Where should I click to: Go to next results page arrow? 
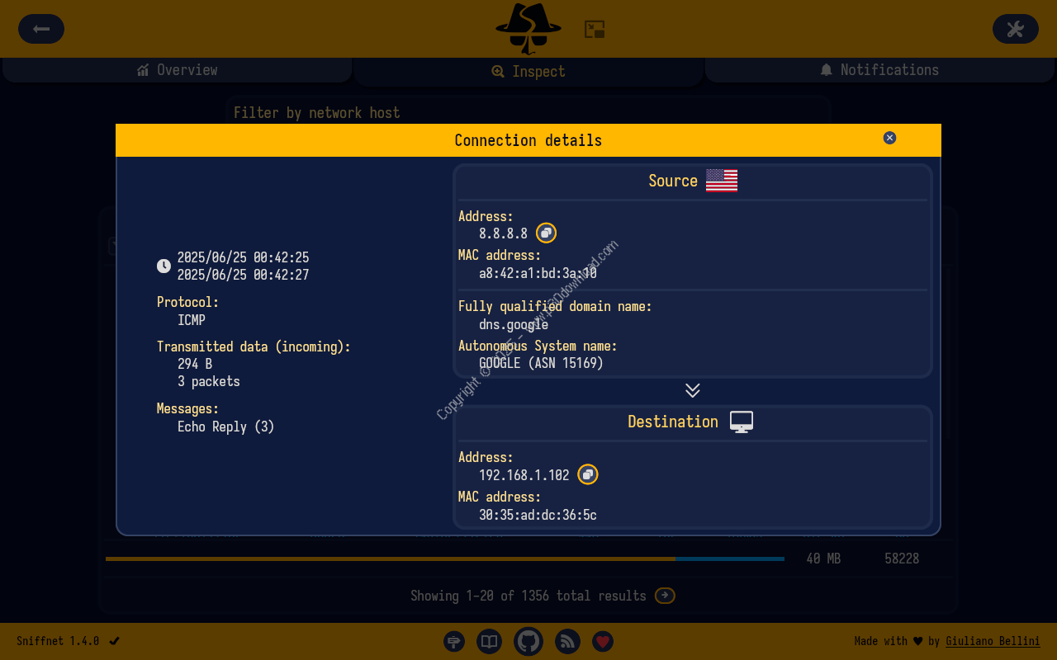point(665,596)
